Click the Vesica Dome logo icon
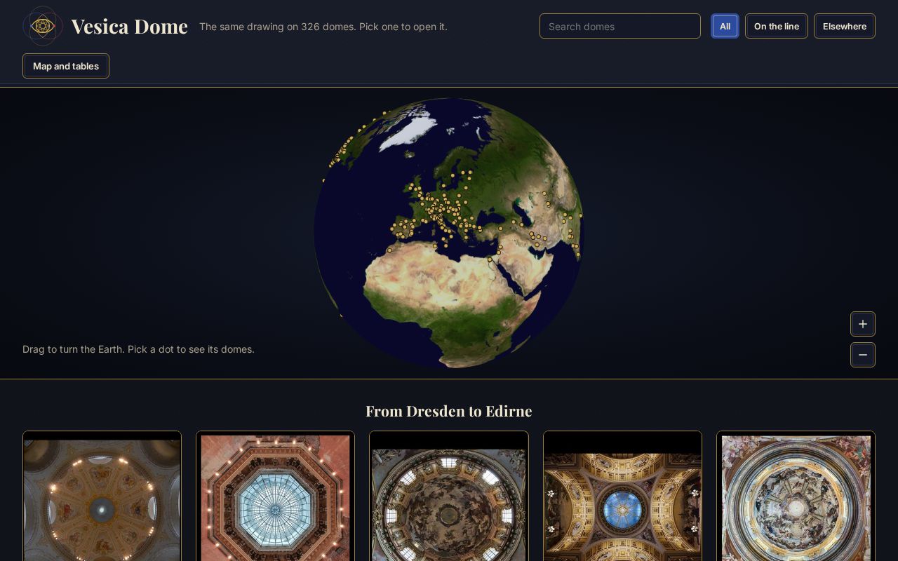Screen dimensions: 898x561 pos(43,26)
